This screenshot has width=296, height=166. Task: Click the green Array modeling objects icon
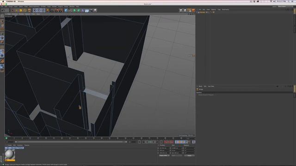(x=79, y=11)
